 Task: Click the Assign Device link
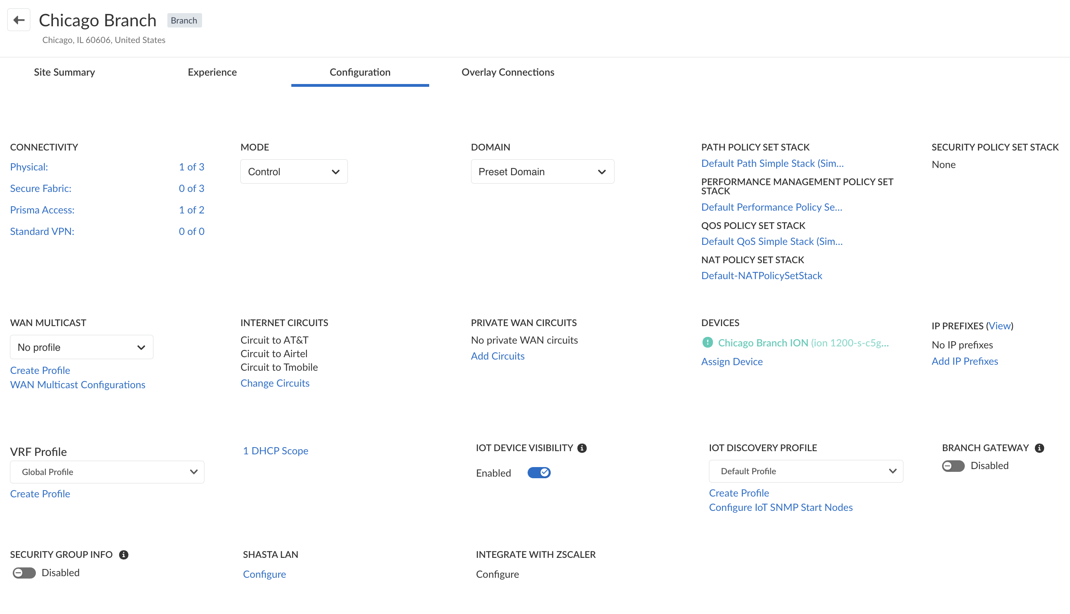(732, 362)
